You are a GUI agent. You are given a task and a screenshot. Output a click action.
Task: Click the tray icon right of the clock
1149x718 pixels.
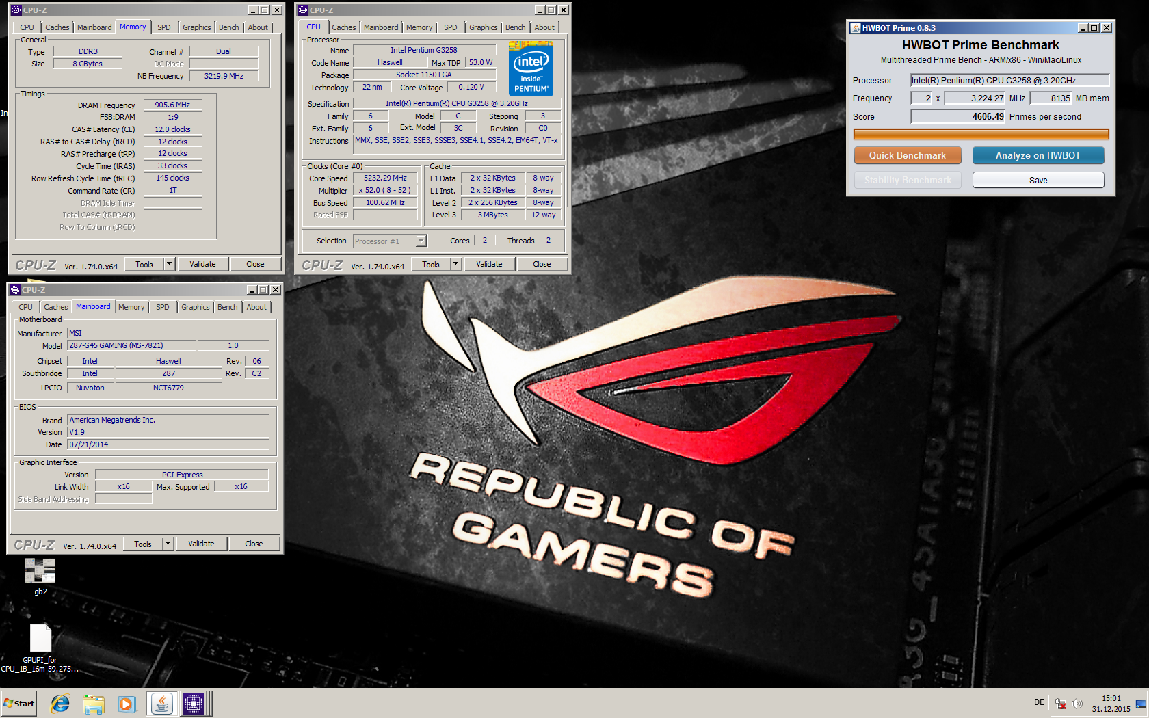point(1140,704)
